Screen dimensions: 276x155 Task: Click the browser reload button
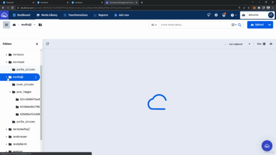(13, 8)
